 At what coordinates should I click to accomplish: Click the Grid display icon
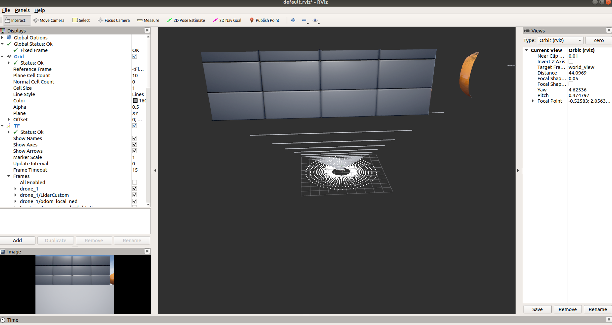pyautogui.click(x=9, y=56)
